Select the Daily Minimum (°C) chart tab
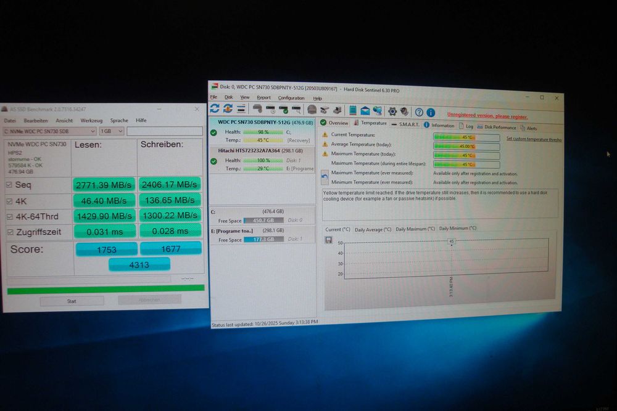Image resolution: width=617 pixels, height=411 pixels. (458, 228)
